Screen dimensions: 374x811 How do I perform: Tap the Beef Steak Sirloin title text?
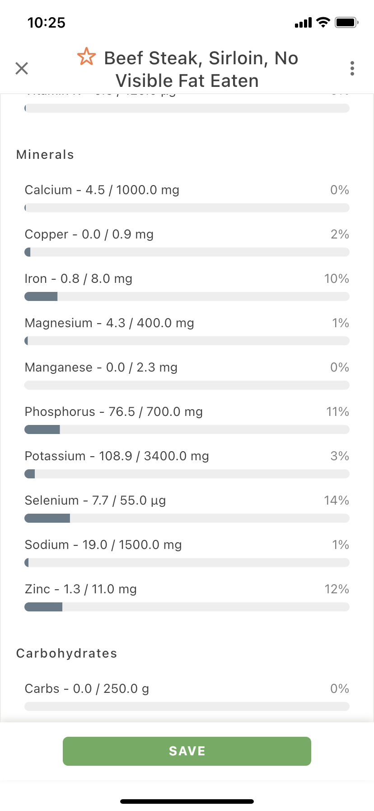coord(201,69)
